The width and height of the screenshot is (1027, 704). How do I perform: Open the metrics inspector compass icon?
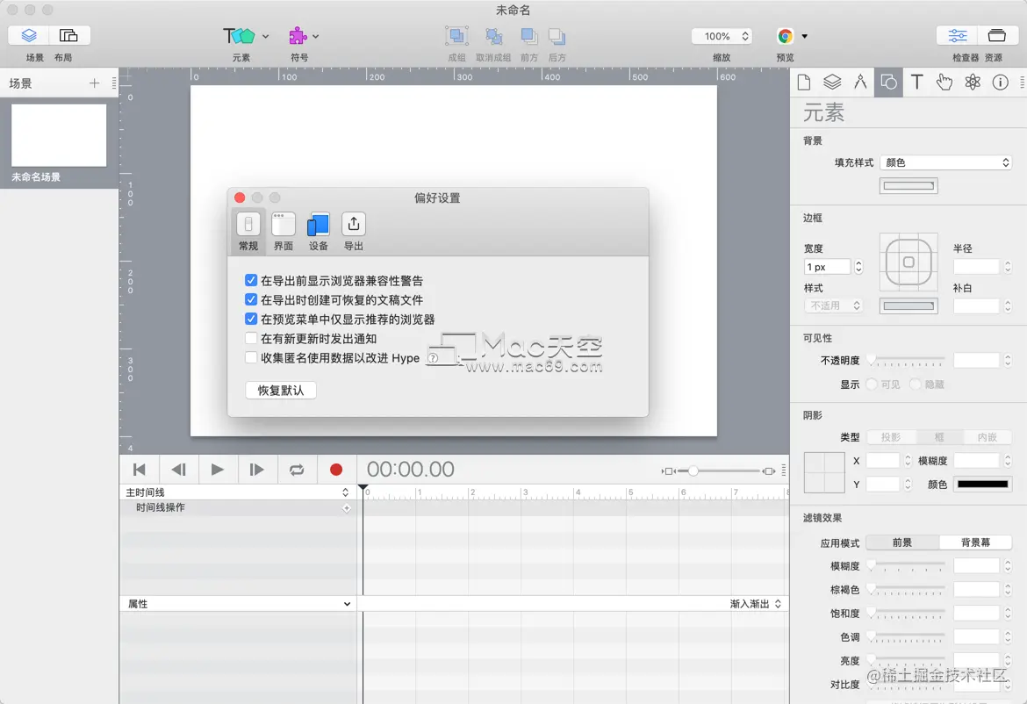860,82
